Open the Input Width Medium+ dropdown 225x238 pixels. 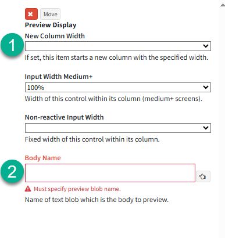[118, 88]
